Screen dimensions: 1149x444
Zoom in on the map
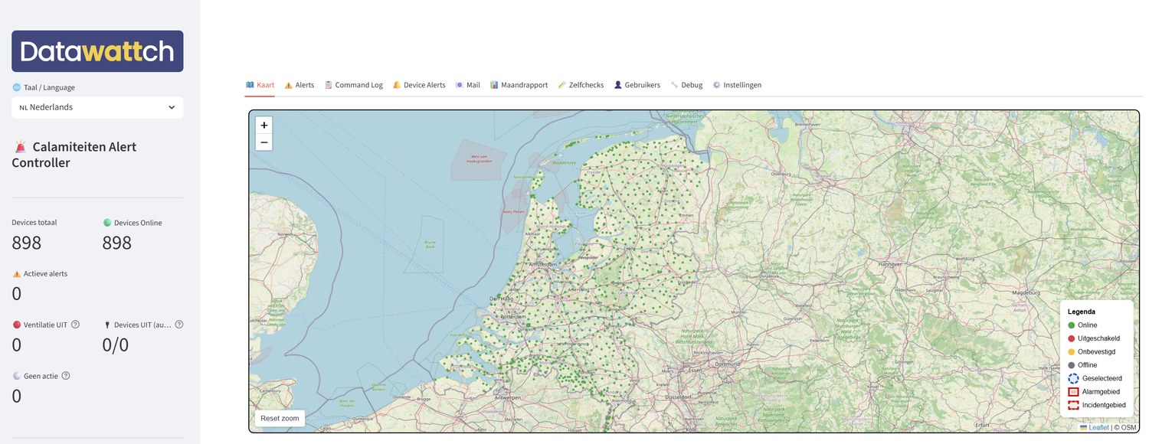point(264,126)
